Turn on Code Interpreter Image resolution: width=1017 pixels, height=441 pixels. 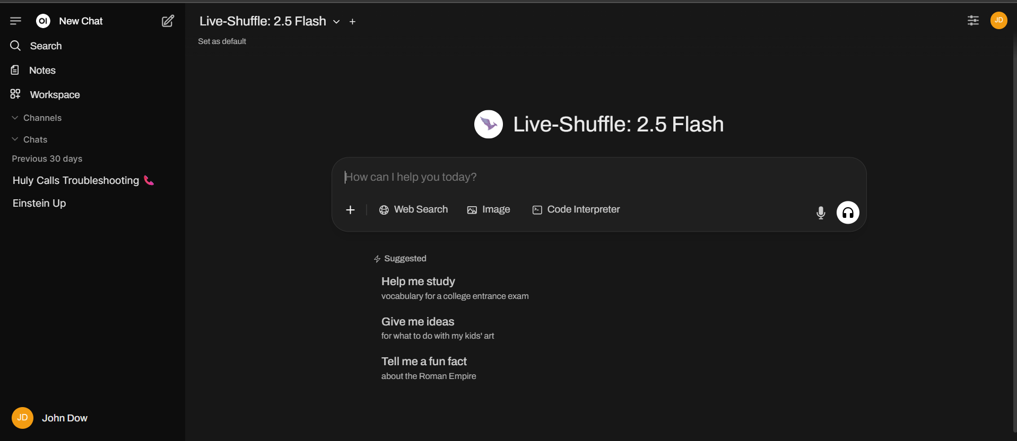[x=576, y=210]
